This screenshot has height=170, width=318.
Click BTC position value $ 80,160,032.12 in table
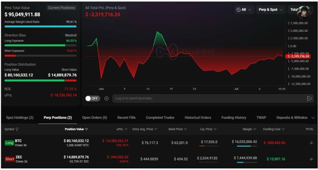coord(76,141)
